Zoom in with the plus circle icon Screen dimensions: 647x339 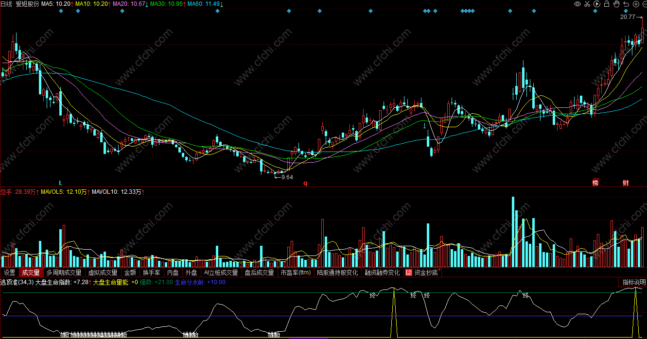click(x=636, y=4)
